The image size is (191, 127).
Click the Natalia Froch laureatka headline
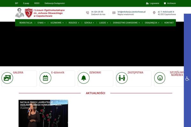pos(41,104)
